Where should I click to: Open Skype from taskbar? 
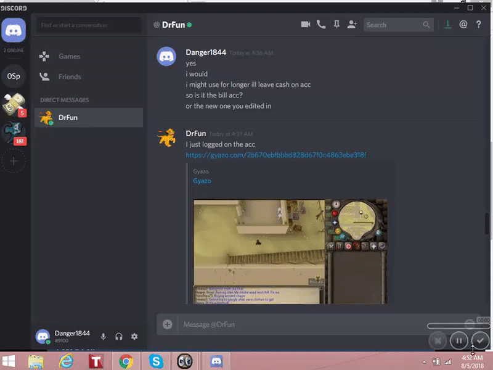tap(156, 361)
